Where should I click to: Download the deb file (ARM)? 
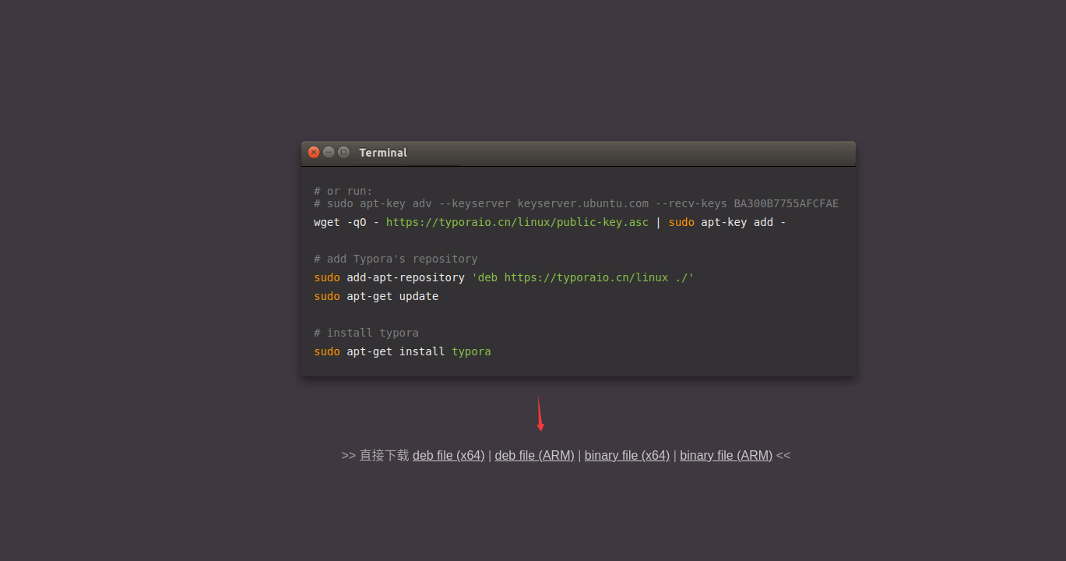pos(535,456)
